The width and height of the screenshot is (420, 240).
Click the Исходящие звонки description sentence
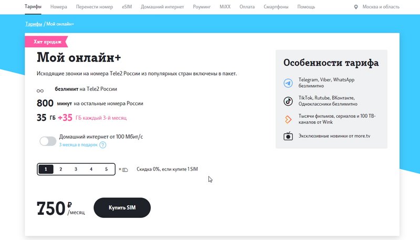(136, 74)
